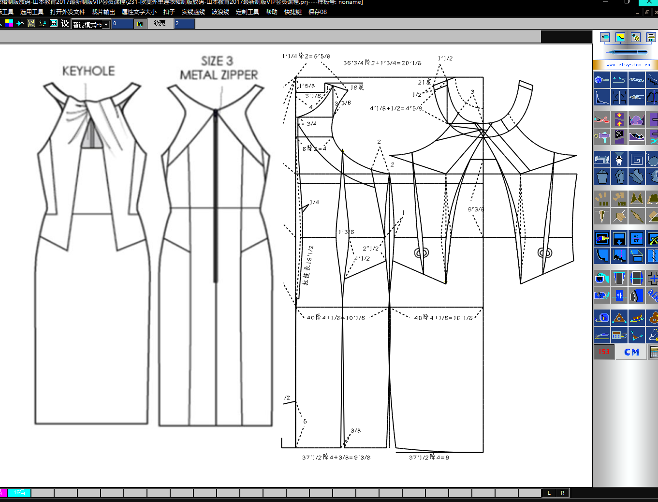Select the blue circle with gray rectangle icon
Viewport: 658px width, 502px height.
[x=637, y=278]
